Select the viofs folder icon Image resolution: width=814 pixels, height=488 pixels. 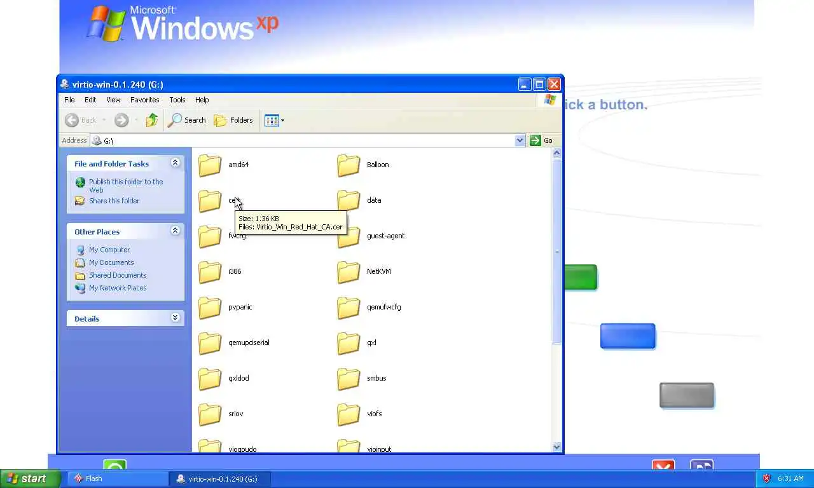tap(348, 414)
